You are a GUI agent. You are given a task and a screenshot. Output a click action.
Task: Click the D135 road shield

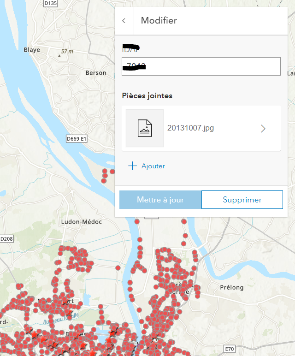tap(51, 3)
